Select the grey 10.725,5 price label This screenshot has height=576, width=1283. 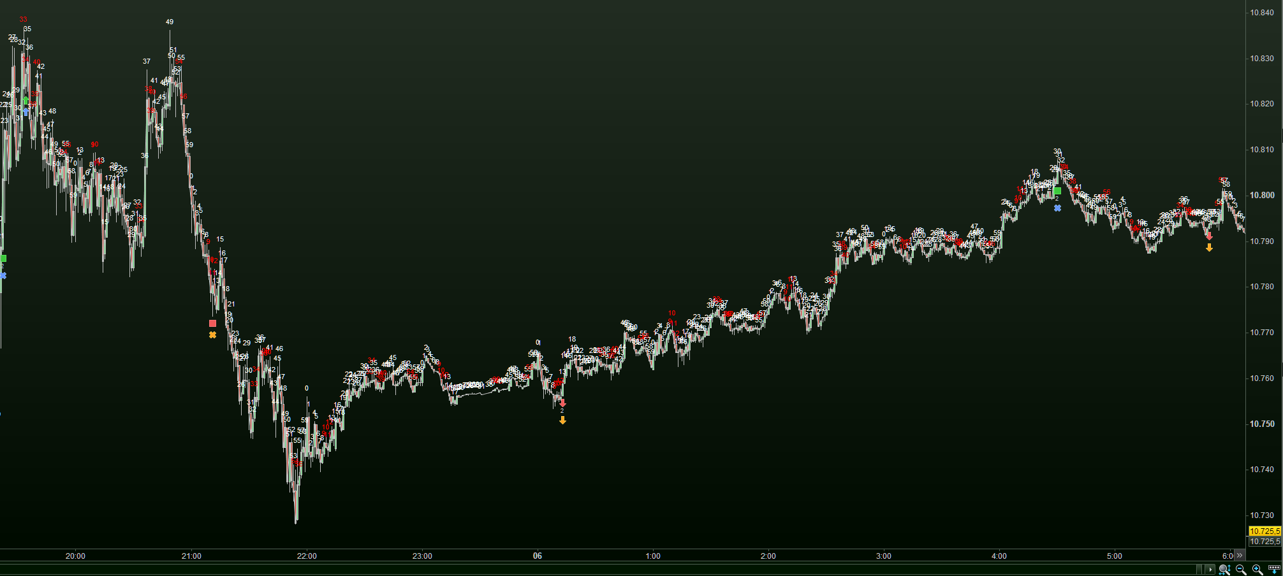click(1265, 542)
